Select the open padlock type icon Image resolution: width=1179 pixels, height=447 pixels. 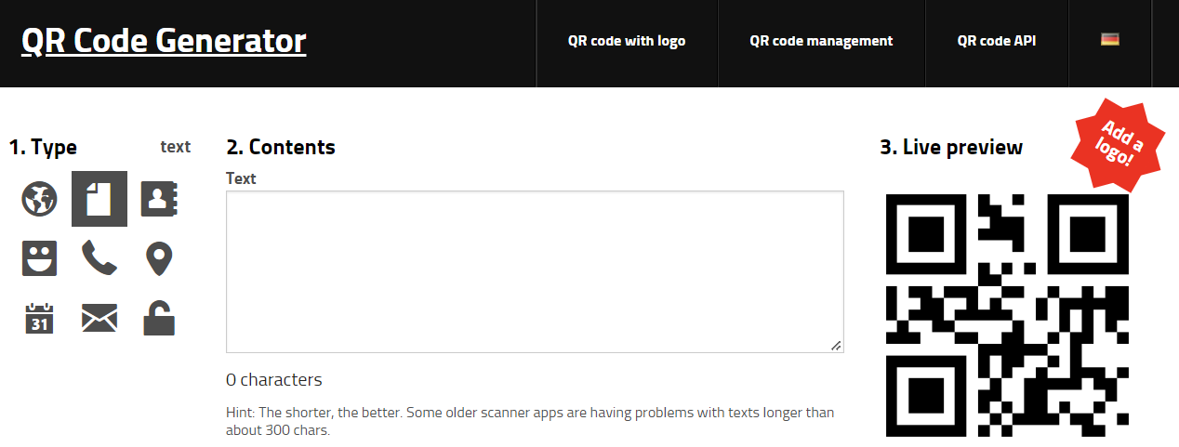159,318
